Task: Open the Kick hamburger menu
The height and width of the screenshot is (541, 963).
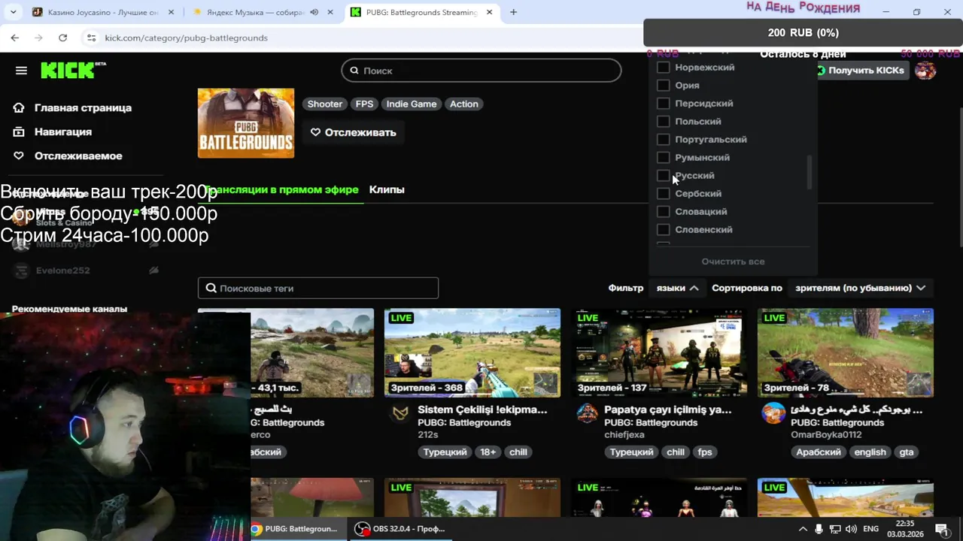Action: click(x=21, y=71)
